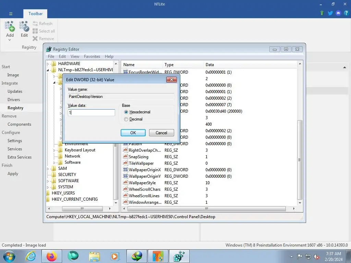351x263 pixels.
Task: Click the Action Center flag tray icon
Action: pos(300,256)
